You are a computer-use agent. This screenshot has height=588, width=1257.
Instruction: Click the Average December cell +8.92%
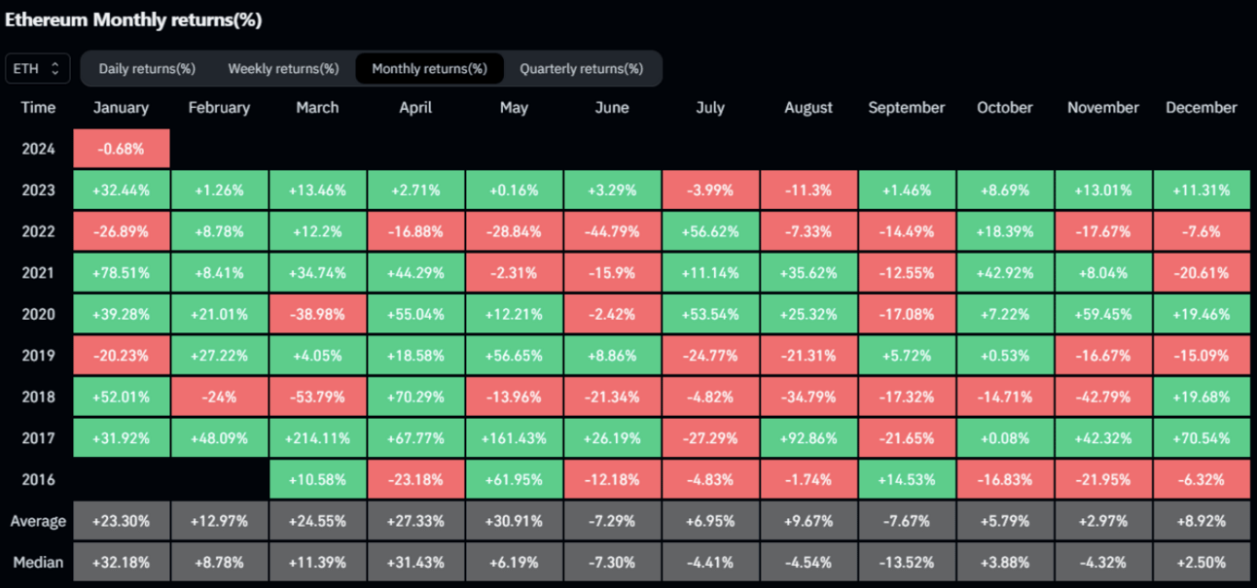pos(1202,521)
